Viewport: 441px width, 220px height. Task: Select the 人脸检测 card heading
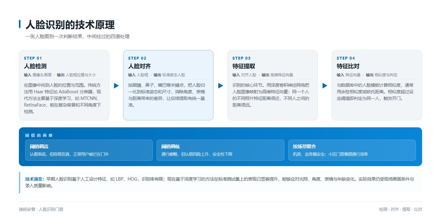tap(35, 66)
